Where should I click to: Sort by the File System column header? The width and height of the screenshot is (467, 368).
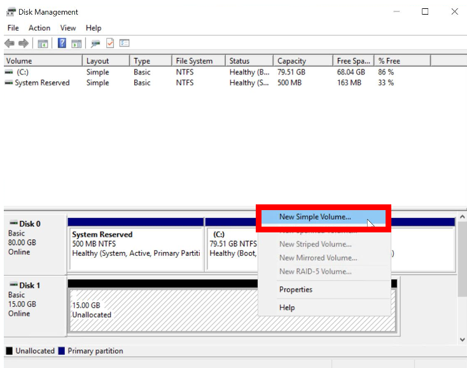pyautogui.click(x=194, y=61)
